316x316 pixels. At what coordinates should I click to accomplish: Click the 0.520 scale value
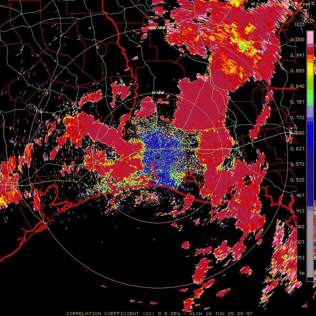(x=297, y=180)
